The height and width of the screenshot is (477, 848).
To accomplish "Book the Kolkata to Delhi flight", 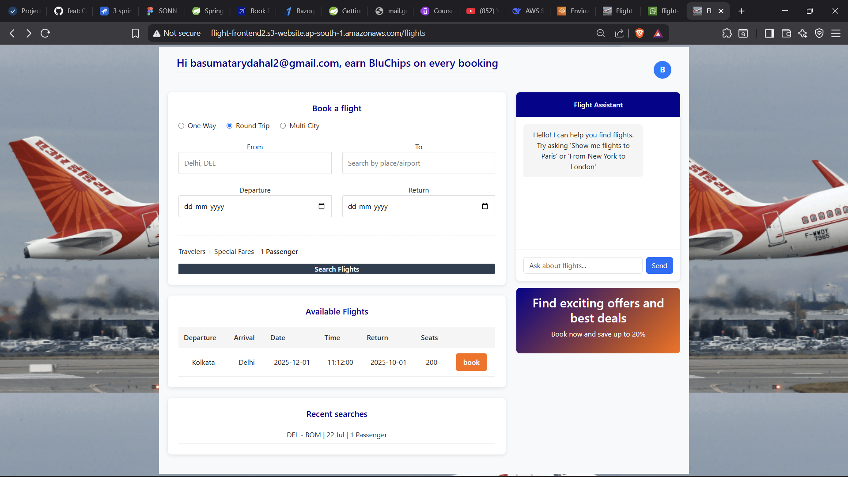I will [x=471, y=362].
